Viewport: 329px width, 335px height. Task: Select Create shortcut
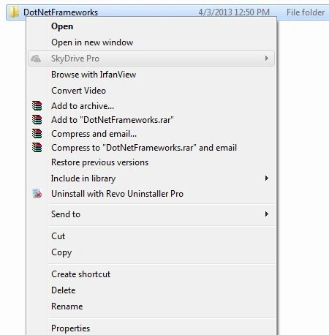80,274
